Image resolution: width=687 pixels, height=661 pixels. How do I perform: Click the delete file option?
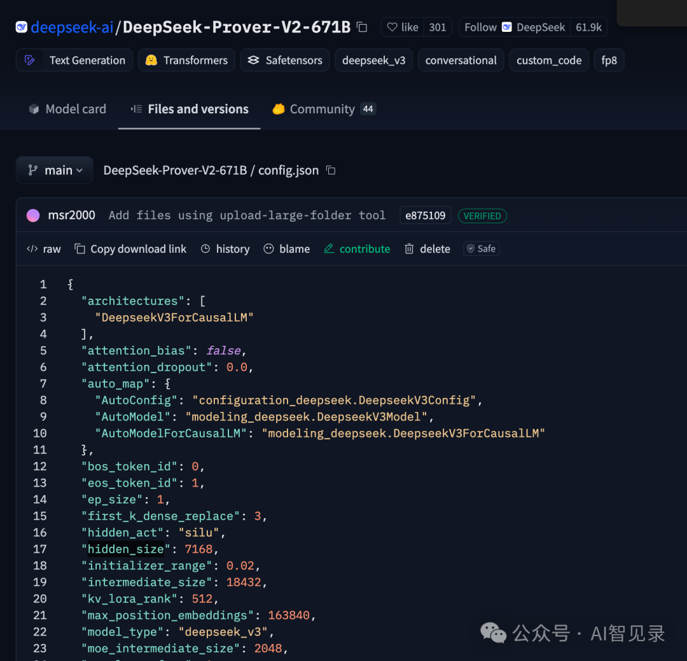[x=427, y=249]
